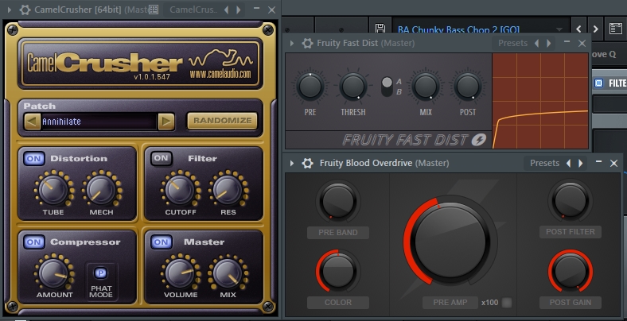Select next preset in Fruity Fast Dist
This screenshot has height=321, width=627.
coord(549,43)
